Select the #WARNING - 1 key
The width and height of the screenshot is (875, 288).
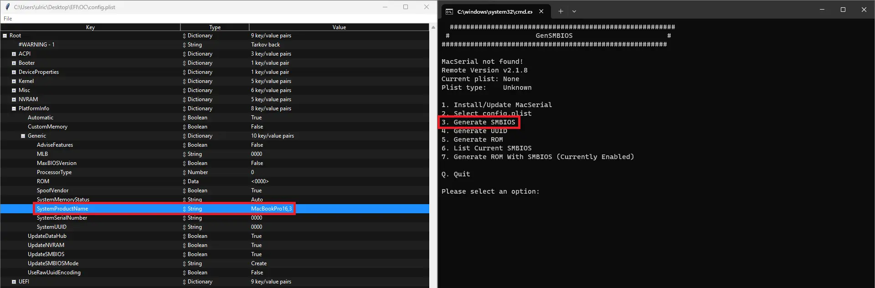point(36,45)
